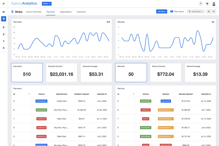219x146 pixels.
Task: Click the Stripe S logo icon
Action: pyautogui.click(x=13, y=12)
